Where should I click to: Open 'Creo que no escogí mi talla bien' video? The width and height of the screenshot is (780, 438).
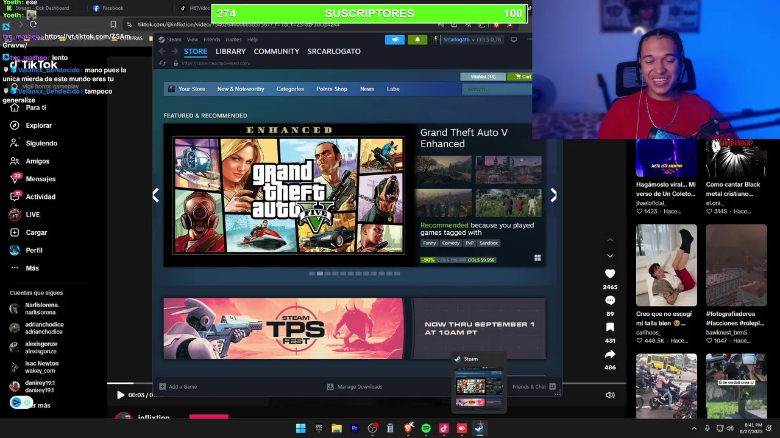(x=667, y=265)
